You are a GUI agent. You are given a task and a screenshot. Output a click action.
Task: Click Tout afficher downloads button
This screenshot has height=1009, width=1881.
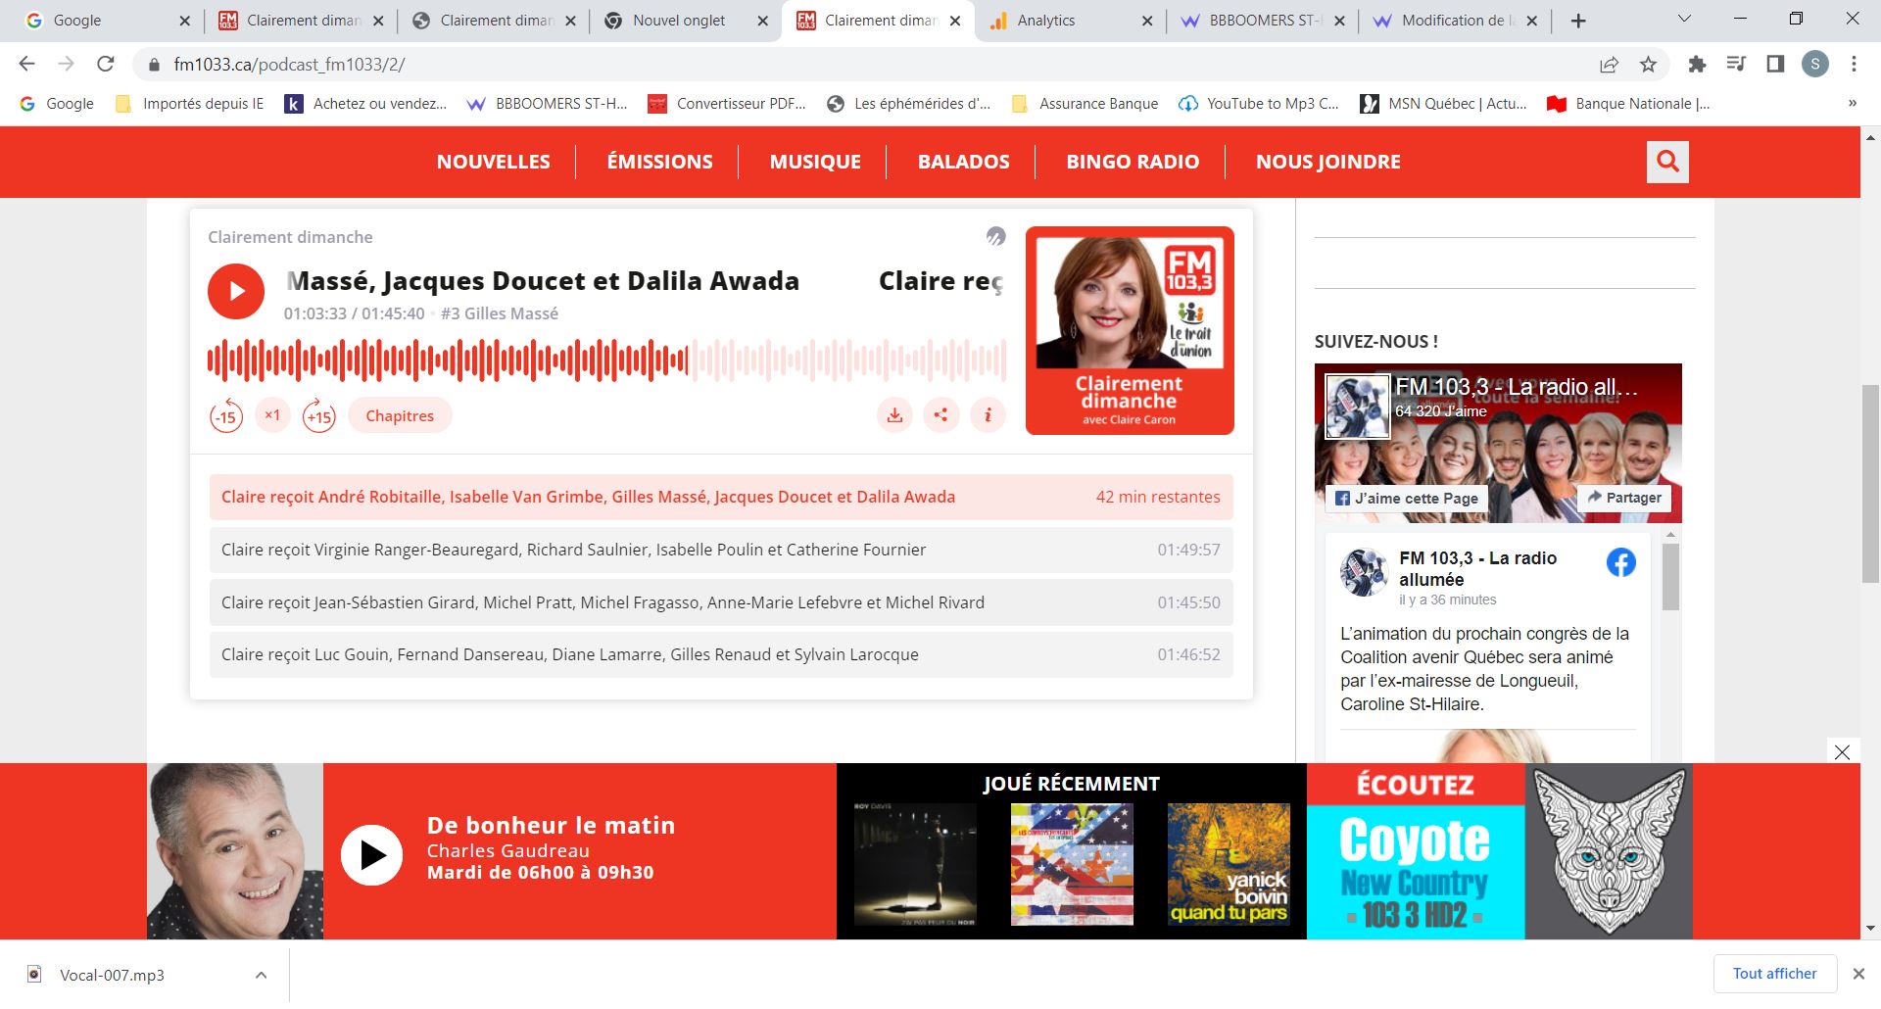click(1774, 974)
